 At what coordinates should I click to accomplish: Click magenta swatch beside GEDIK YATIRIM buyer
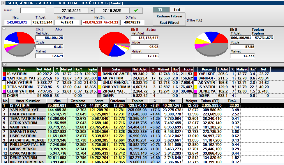click(4, 91)
